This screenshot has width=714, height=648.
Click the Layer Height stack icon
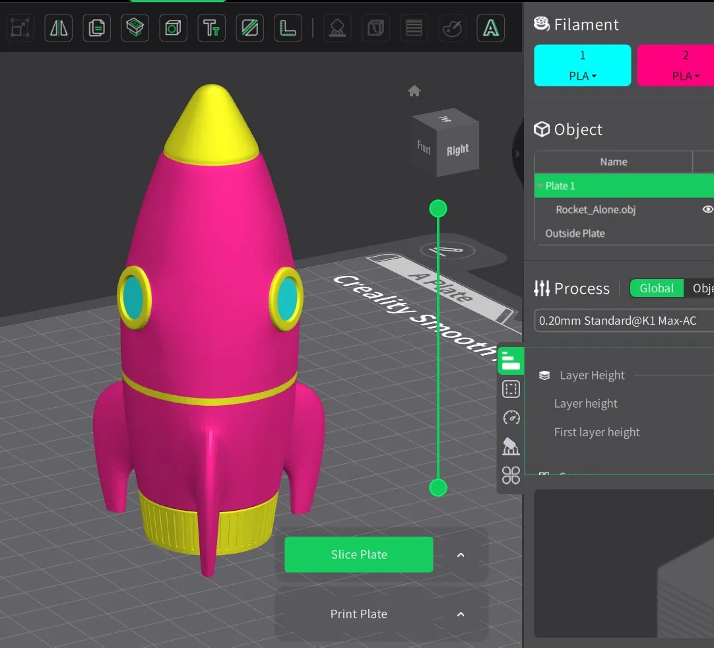[x=544, y=375]
